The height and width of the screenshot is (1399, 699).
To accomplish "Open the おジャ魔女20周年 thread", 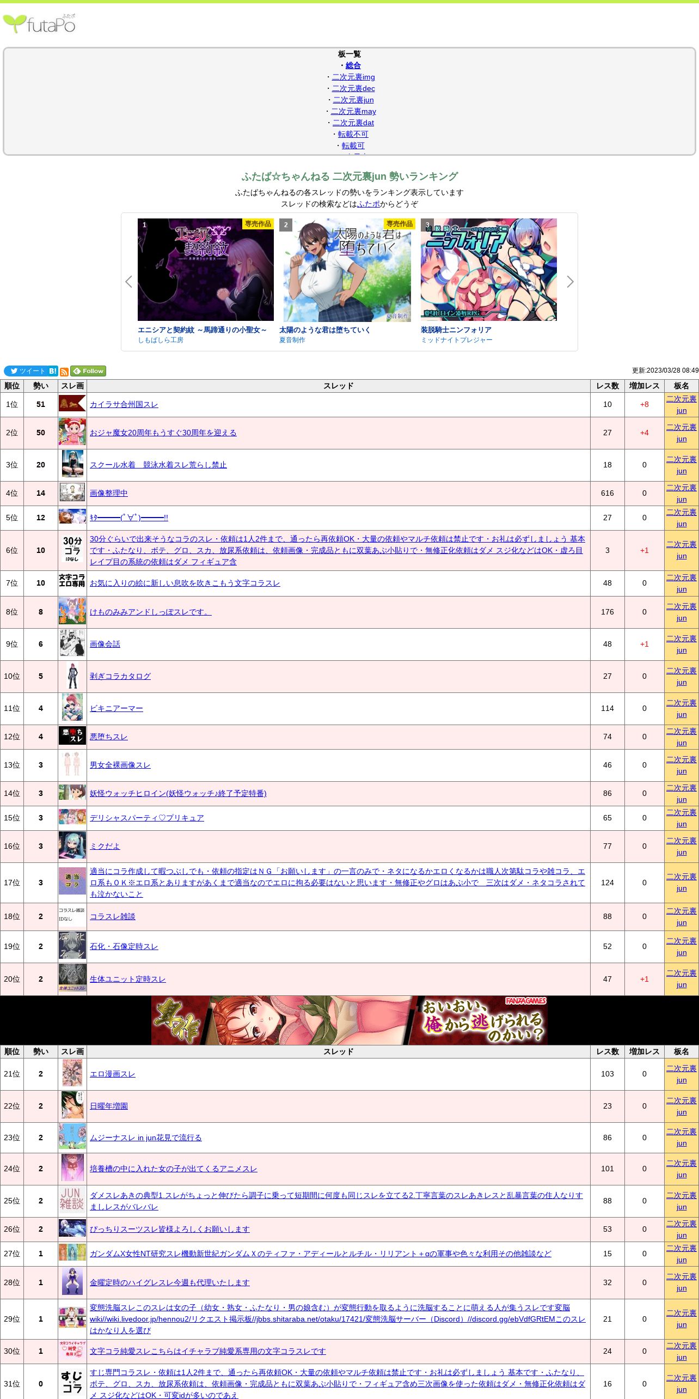I will click(x=163, y=433).
